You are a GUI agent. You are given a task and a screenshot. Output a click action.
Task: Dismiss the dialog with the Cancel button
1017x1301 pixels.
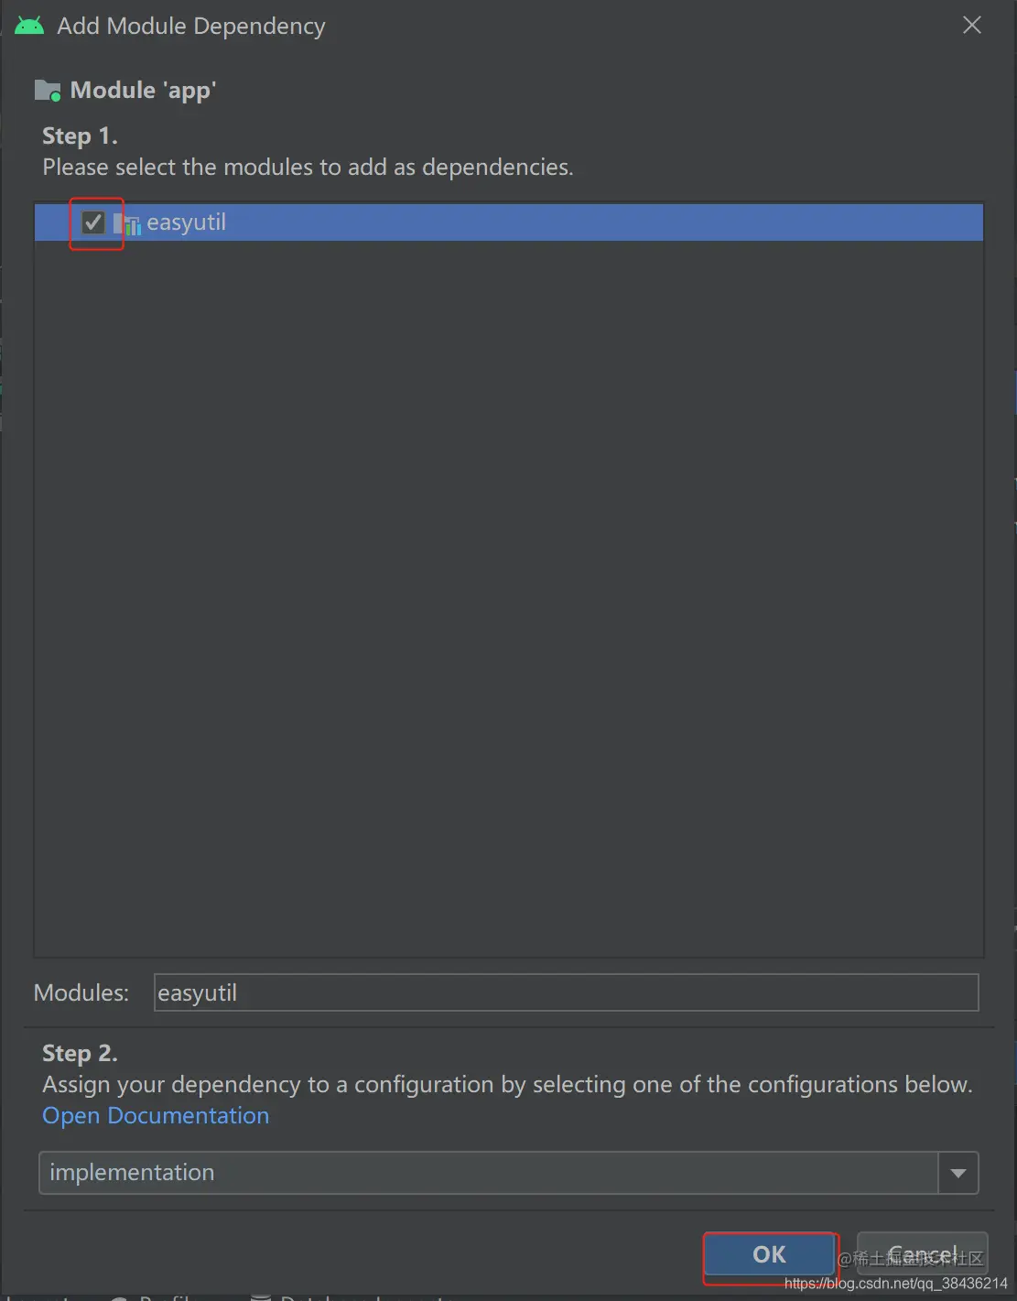point(921,1254)
